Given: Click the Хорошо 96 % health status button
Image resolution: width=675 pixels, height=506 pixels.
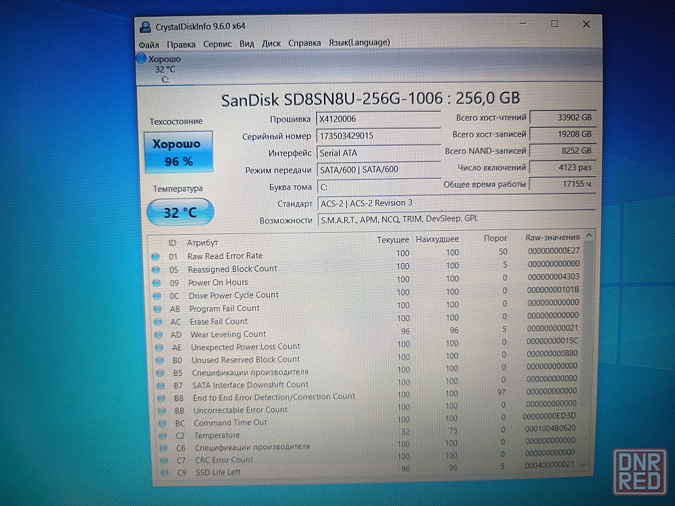Looking at the screenshot, I should coord(178,152).
